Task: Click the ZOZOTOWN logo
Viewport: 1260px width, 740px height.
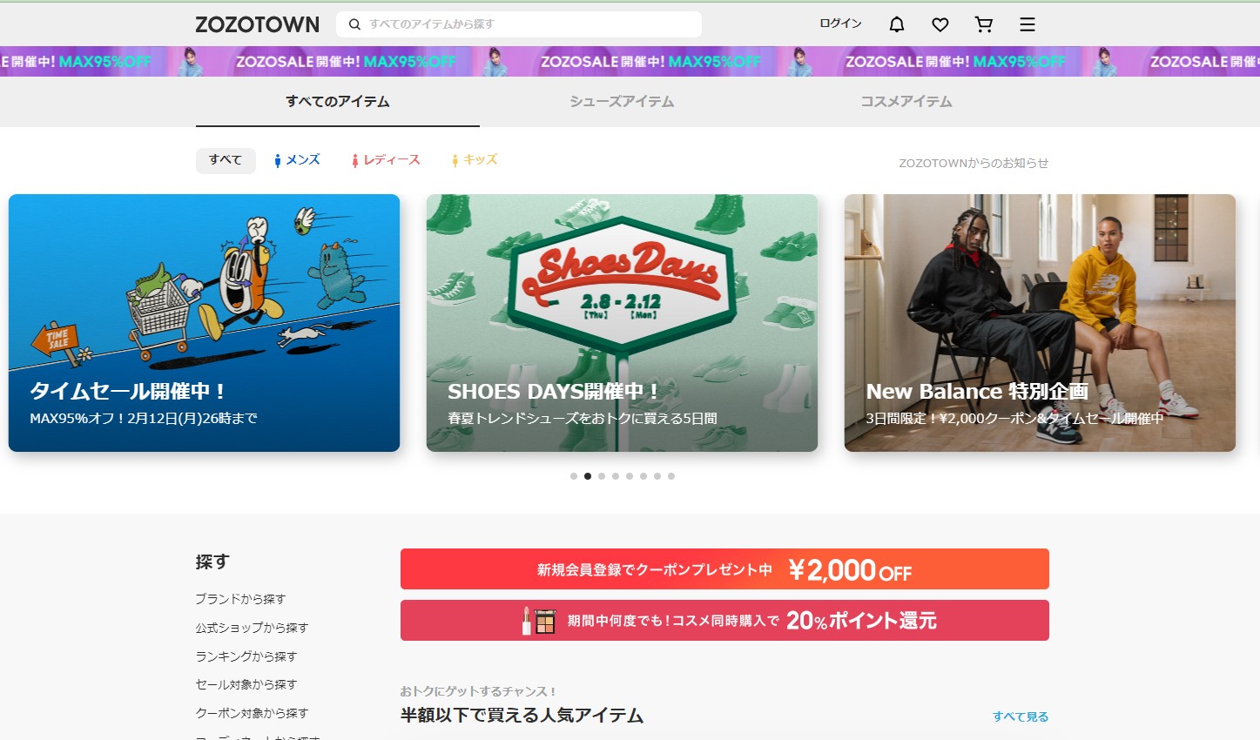Action: click(257, 24)
